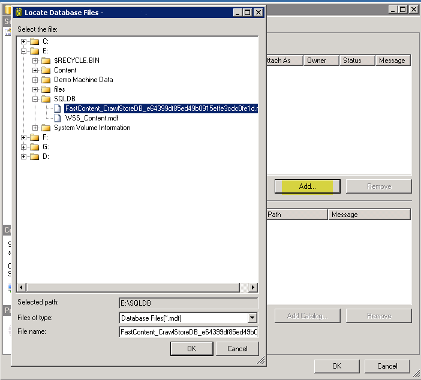Select the SQLDB folder label
The image size is (421, 380).
65,99
